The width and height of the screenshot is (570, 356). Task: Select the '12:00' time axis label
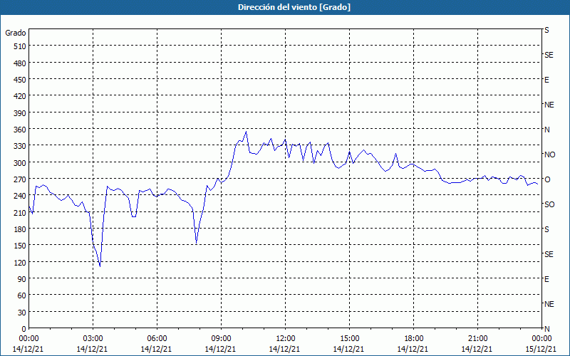(286, 339)
